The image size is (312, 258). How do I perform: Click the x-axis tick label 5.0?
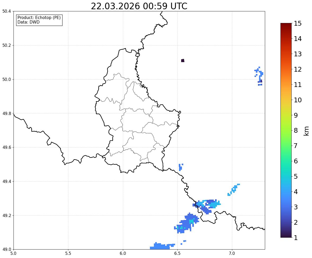(14, 254)
